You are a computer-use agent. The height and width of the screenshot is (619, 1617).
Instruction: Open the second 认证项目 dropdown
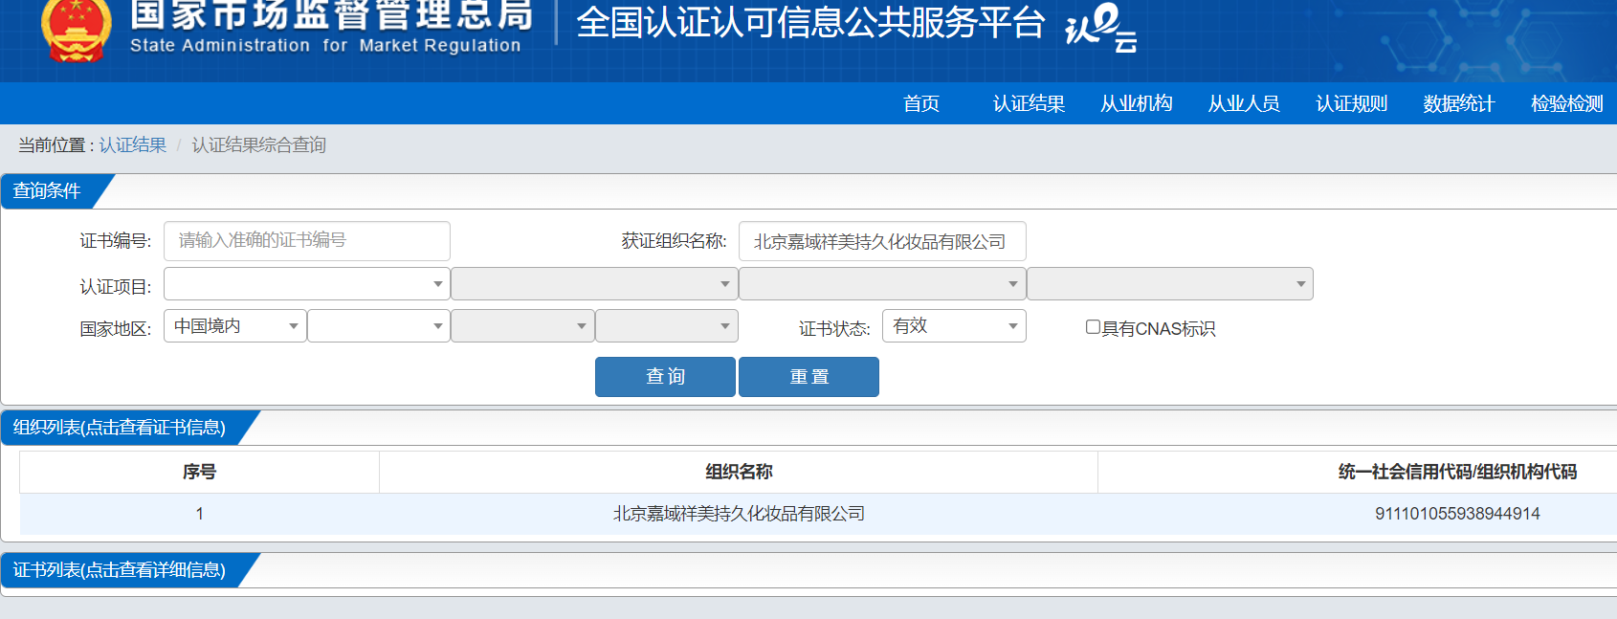[594, 284]
